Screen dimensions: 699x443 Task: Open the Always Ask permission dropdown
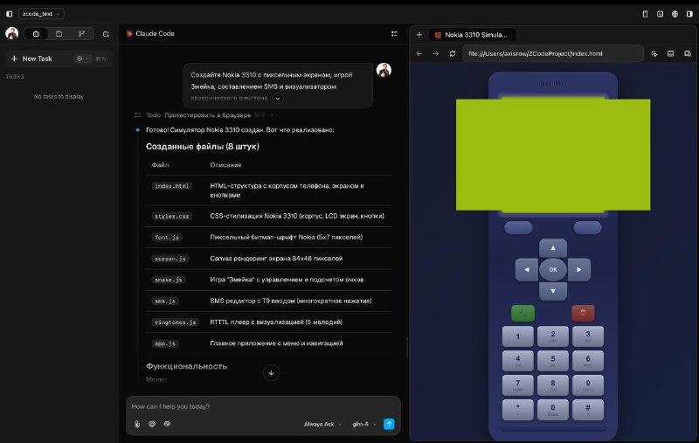(322, 424)
